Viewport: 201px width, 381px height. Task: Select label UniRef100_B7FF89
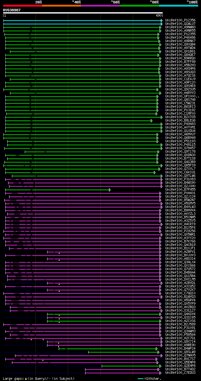[180, 62]
